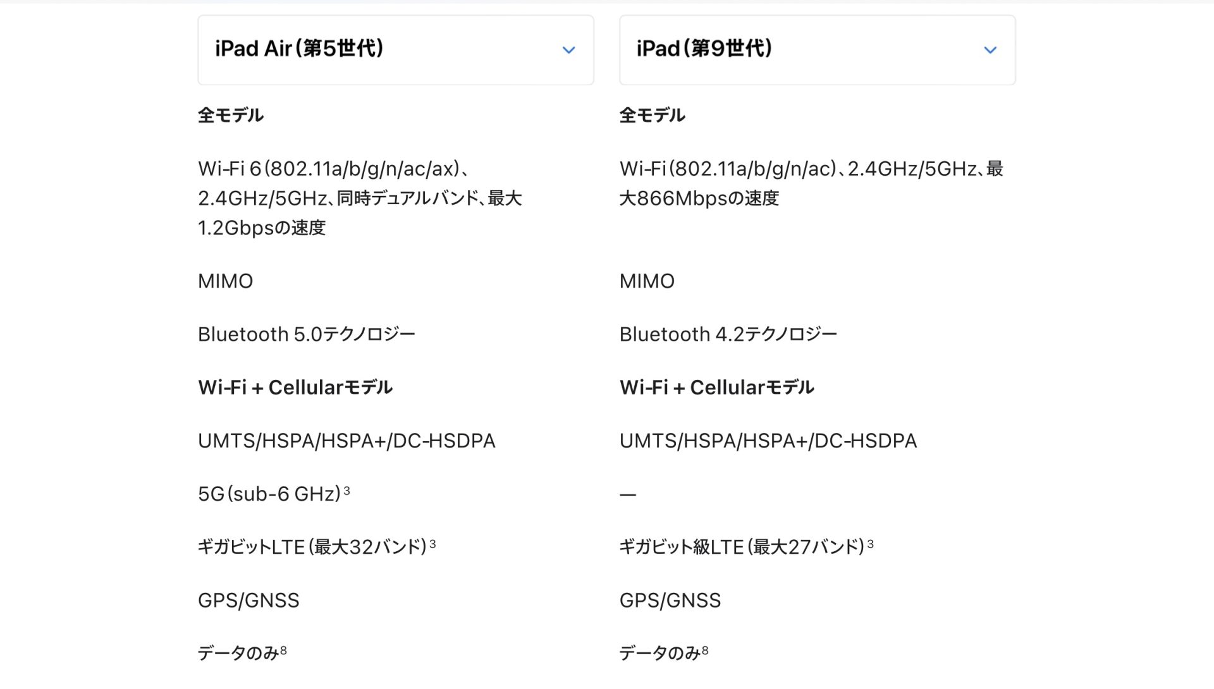Open footnote 3 after ギガビット級LTE (最大27バンド)
This screenshot has width=1214, height=689.
[x=870, y=543]
